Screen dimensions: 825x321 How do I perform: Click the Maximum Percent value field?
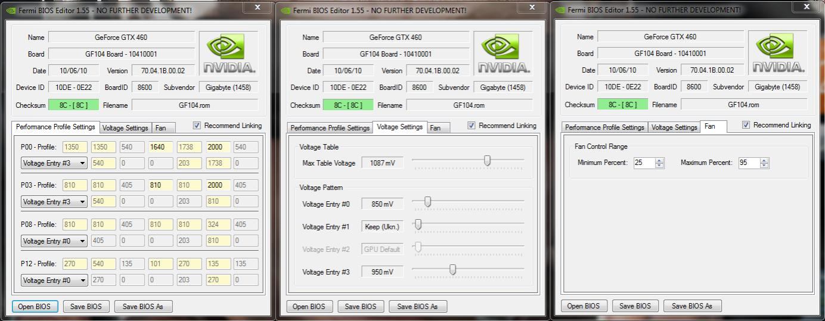tap(749, 163)
